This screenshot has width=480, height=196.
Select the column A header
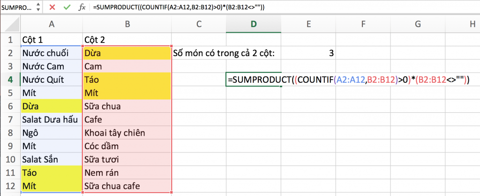point(51,24)
